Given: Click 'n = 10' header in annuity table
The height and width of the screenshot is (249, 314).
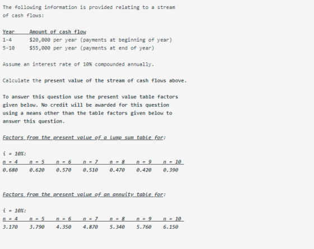Looking at the screenshot, I should pos(172,219).
